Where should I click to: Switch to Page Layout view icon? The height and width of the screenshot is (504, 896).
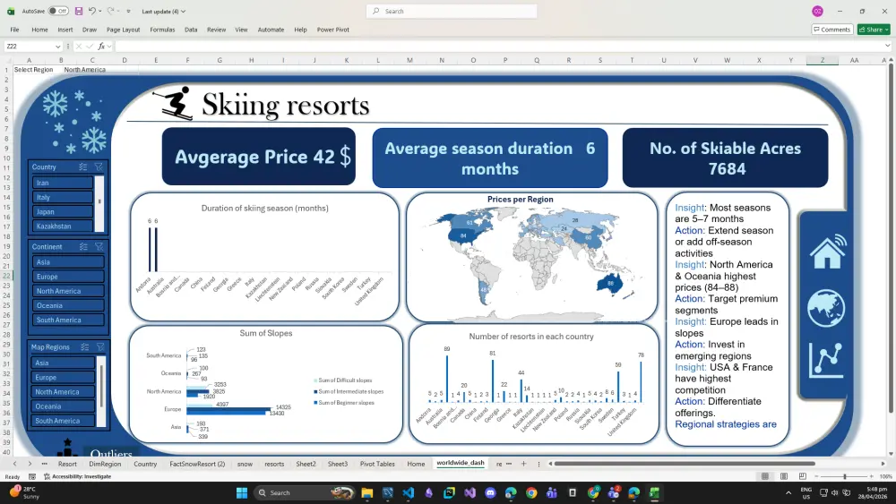click(x=784, y=476)
